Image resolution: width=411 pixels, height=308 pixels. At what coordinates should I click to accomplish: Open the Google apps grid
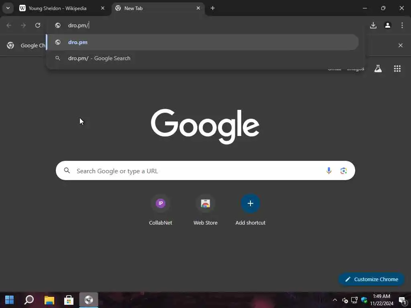point(397,69)
